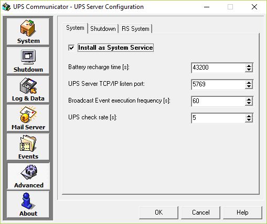
Task: Confirm settings with the OK button
Action: pyautogui.click(x=158, y=212)
